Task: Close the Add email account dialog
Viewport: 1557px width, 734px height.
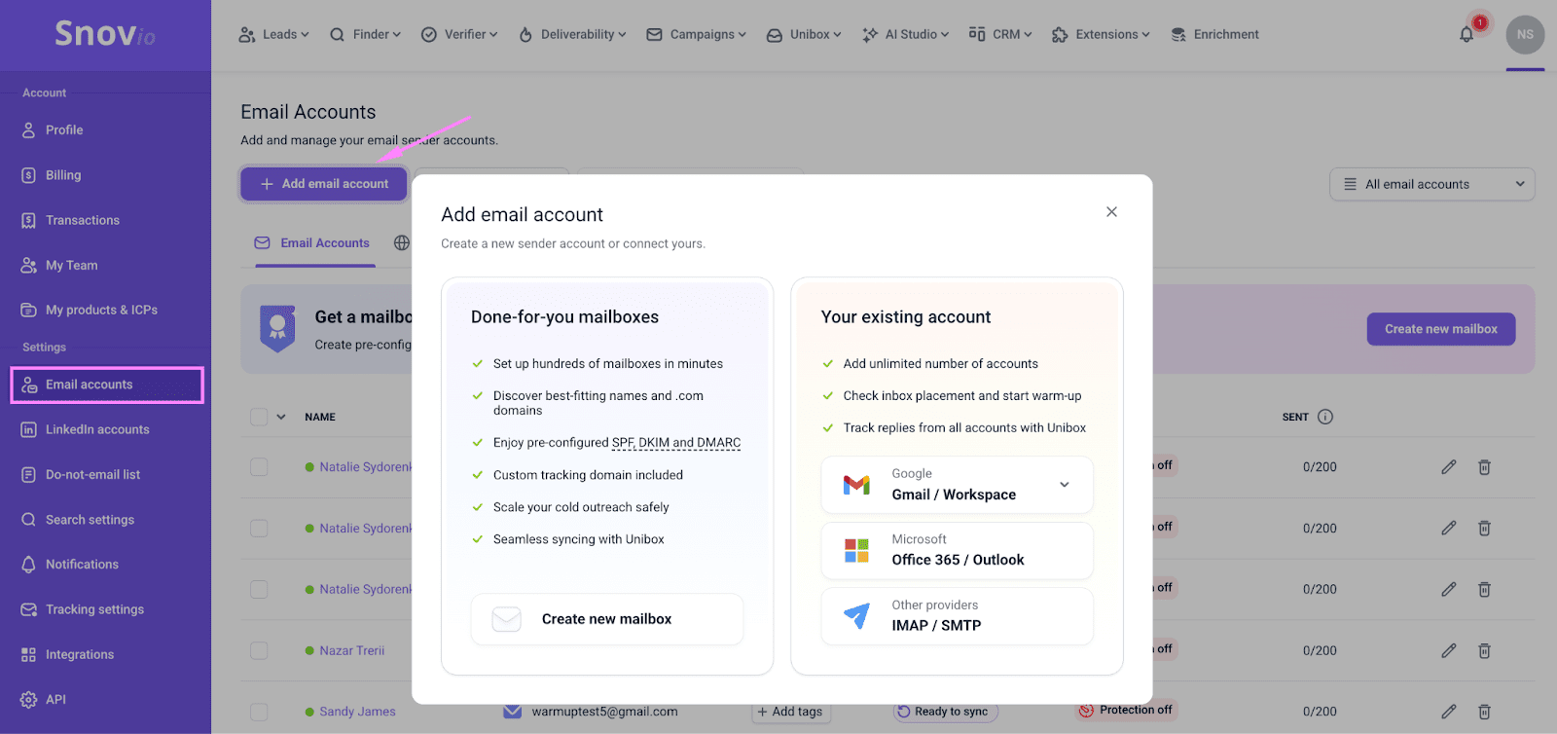Action: (1111, 212)
